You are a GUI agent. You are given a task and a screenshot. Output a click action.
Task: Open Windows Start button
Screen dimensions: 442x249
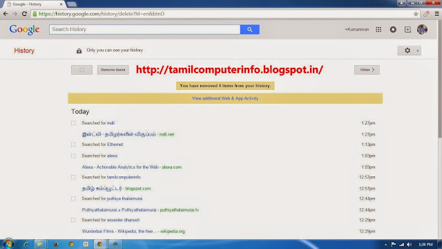click(x=8, y=244)
